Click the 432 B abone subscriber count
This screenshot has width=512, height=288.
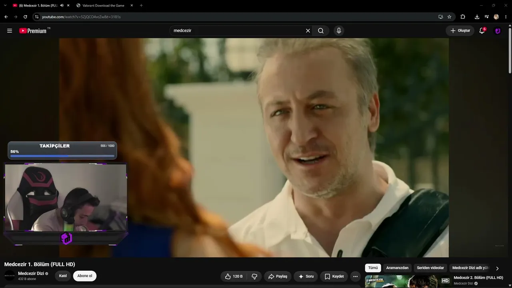(x=27, y=279)
